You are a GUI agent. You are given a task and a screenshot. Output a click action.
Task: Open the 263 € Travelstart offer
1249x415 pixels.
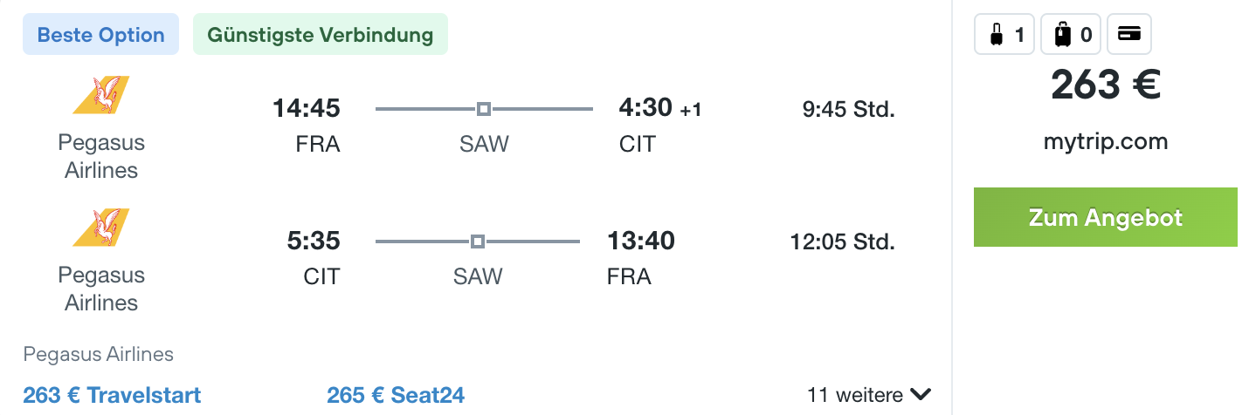pos(112,395)
